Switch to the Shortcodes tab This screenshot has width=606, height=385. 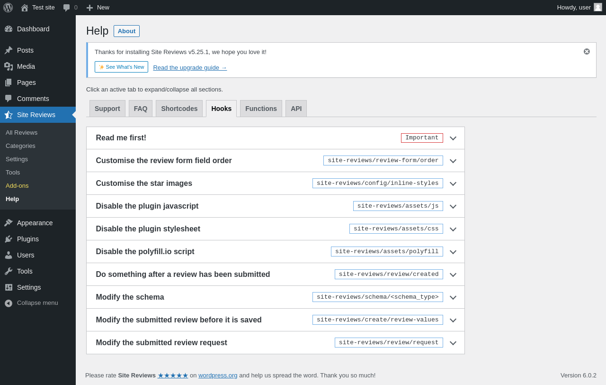click(179, 109)
